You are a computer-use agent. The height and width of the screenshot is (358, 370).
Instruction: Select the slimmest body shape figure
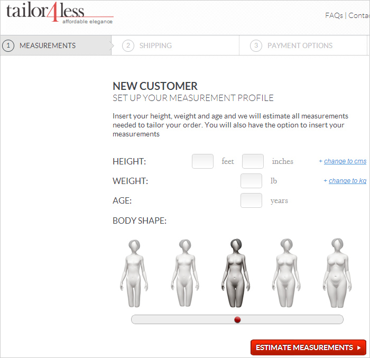[x=134, y=273]
